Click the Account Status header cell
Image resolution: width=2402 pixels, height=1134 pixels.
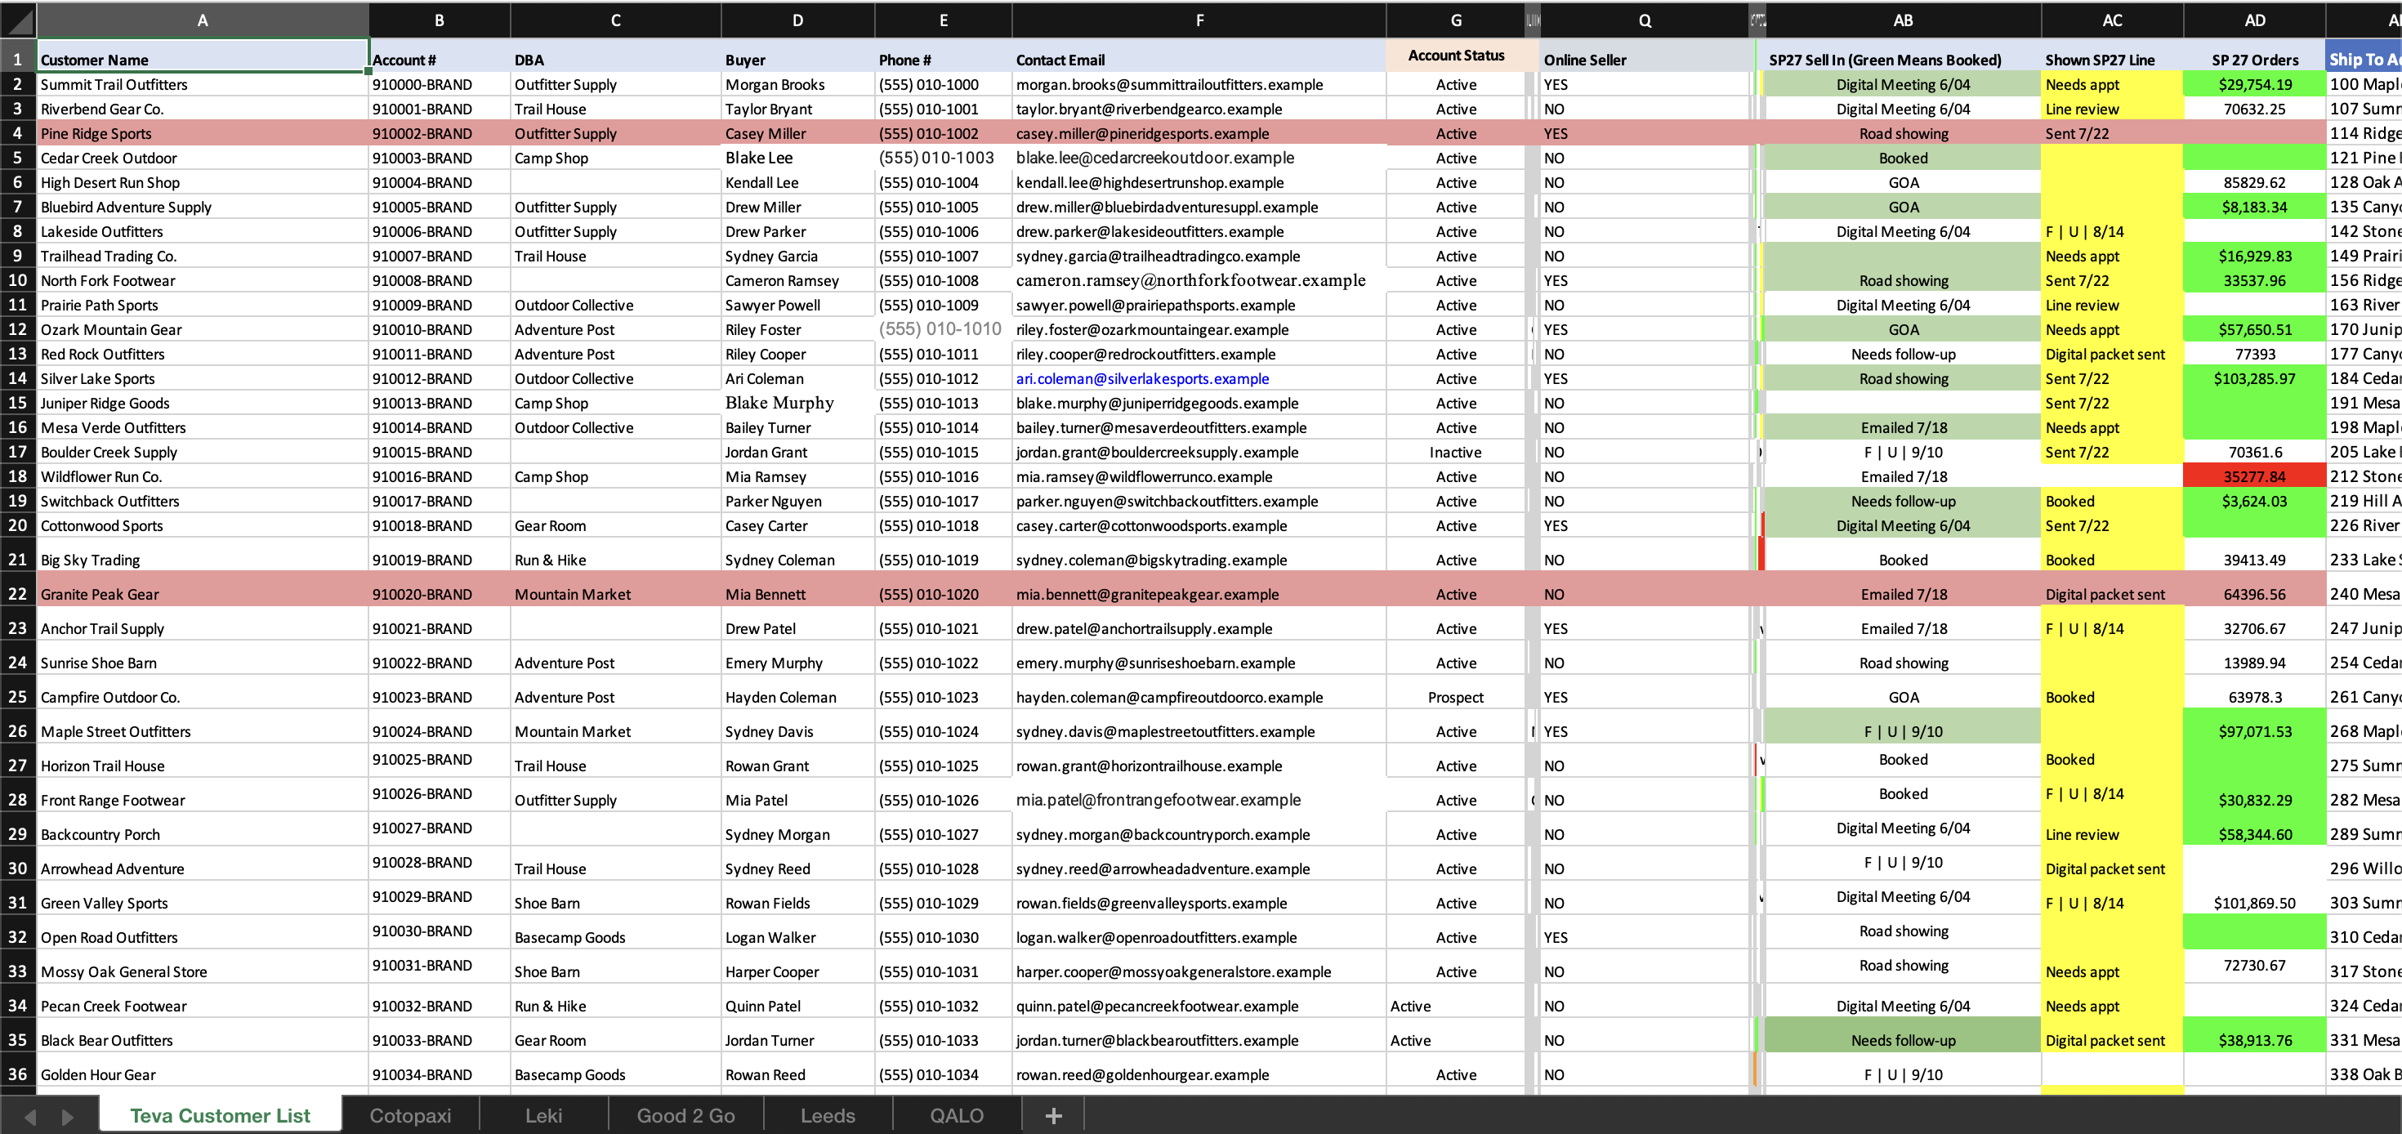tap(1456, 56)
